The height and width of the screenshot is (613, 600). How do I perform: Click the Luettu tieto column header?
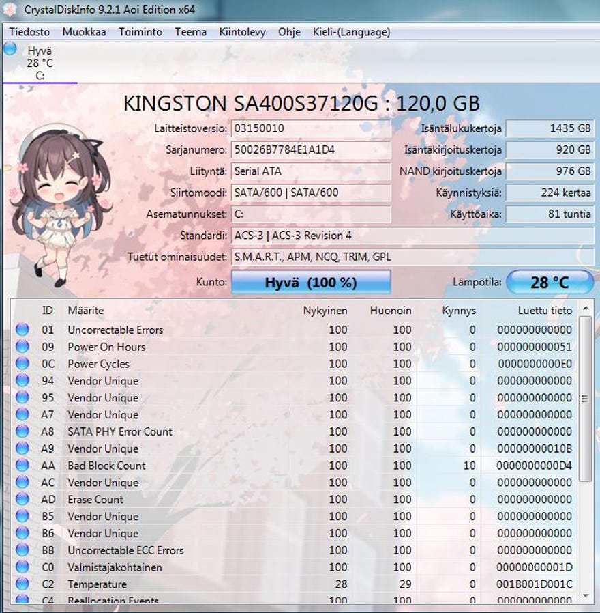click(545, 311)
